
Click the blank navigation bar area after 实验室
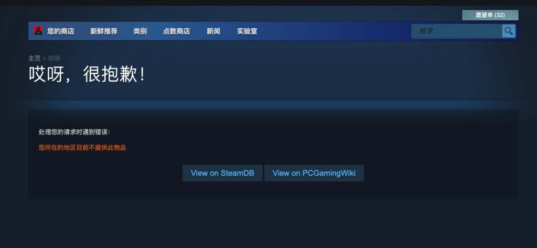(334, 31)
